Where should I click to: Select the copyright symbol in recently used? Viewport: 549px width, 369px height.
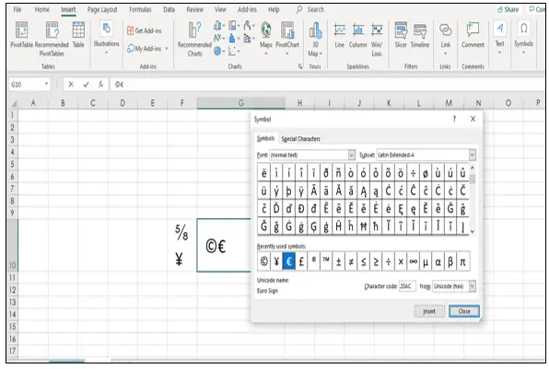(263, 261)
